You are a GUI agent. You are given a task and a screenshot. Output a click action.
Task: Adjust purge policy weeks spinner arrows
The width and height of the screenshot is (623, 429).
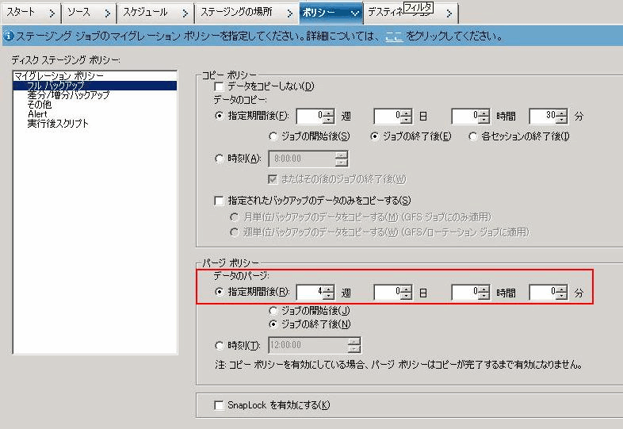(x=329, y=293)
